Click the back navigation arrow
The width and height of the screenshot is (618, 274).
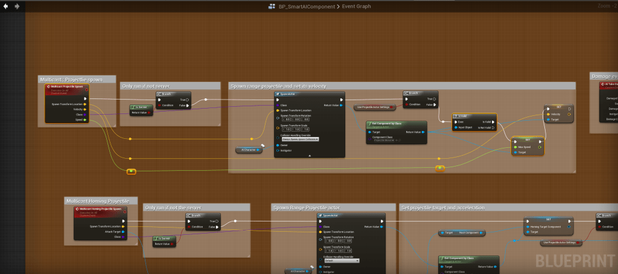click(x=5, y=6)
